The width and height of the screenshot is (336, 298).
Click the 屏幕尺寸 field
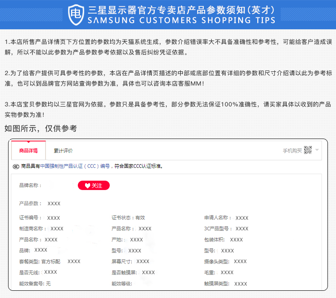point(130,261)
